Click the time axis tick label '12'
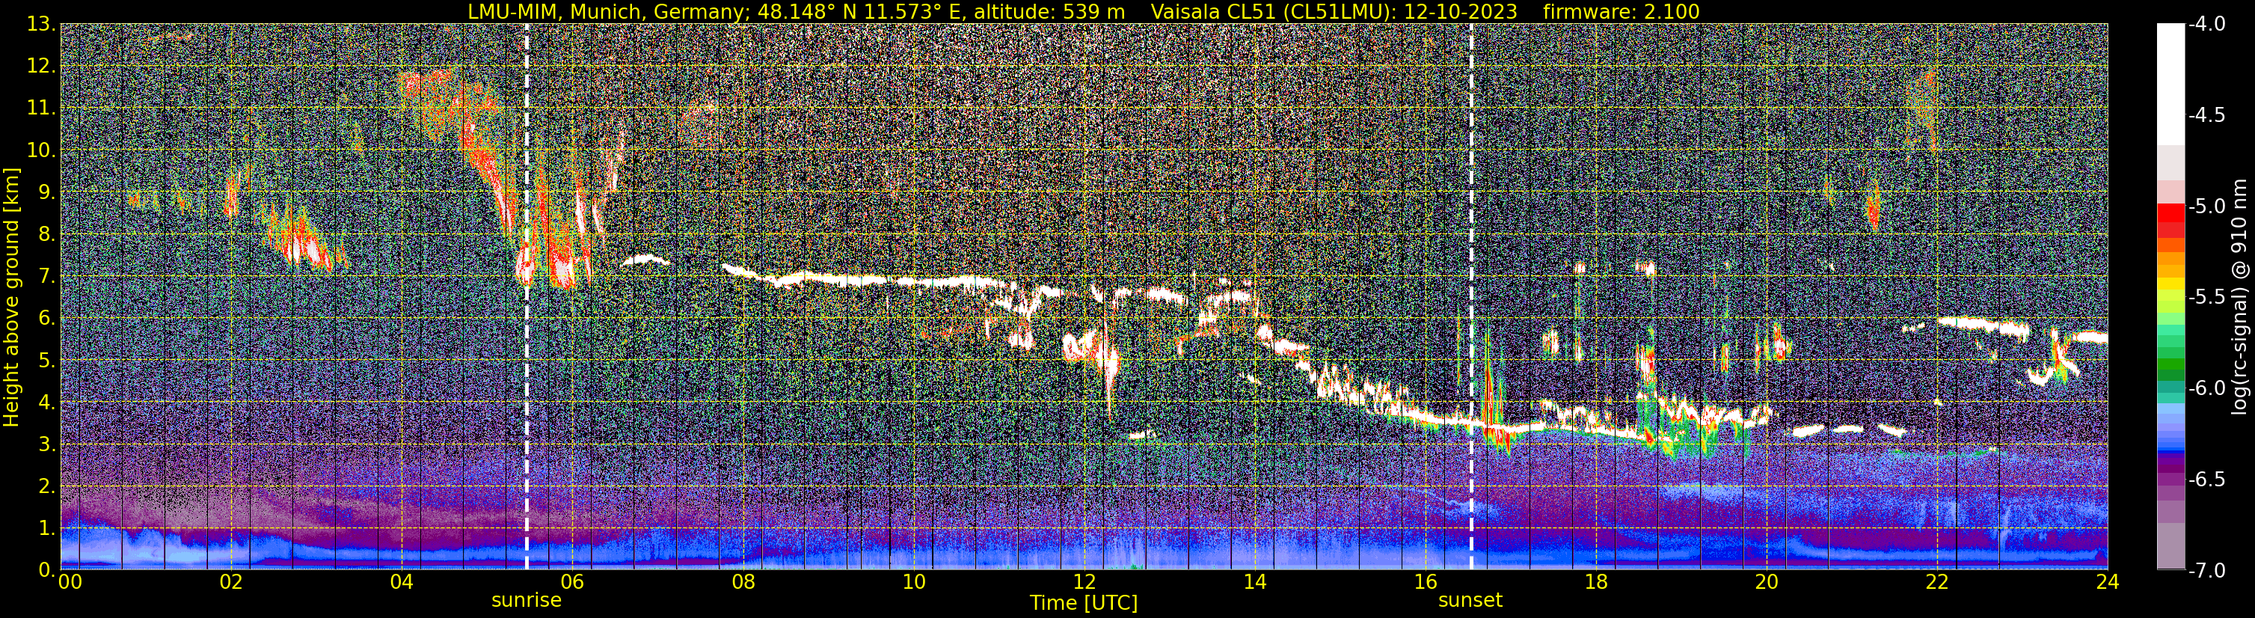 point(1084,582)
